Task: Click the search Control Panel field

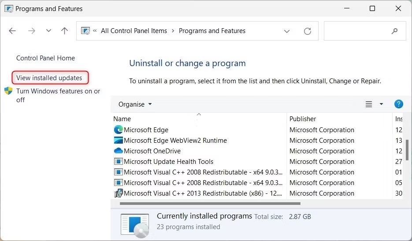Action: 365,31
